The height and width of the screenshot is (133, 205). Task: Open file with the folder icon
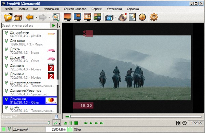pyautogui.click(x=8, y=17)
